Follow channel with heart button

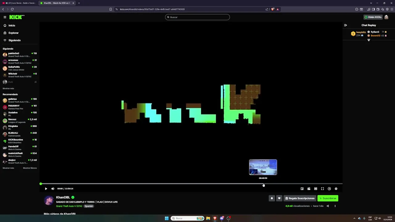point(279,198)
